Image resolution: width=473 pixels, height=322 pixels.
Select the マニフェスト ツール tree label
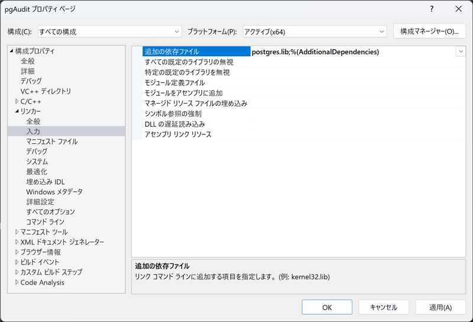(x=44, y=232)
